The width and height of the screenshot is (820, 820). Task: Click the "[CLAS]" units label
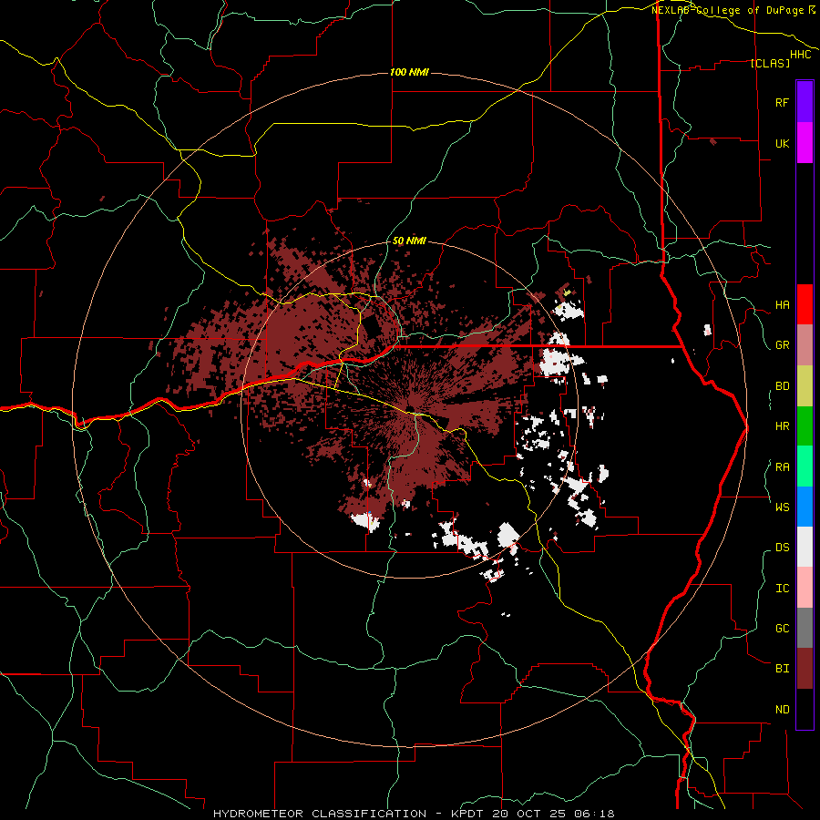pos(770,63)
